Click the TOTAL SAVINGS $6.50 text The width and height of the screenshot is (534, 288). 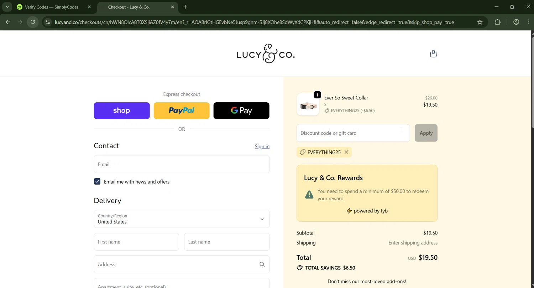pos(330,268)
